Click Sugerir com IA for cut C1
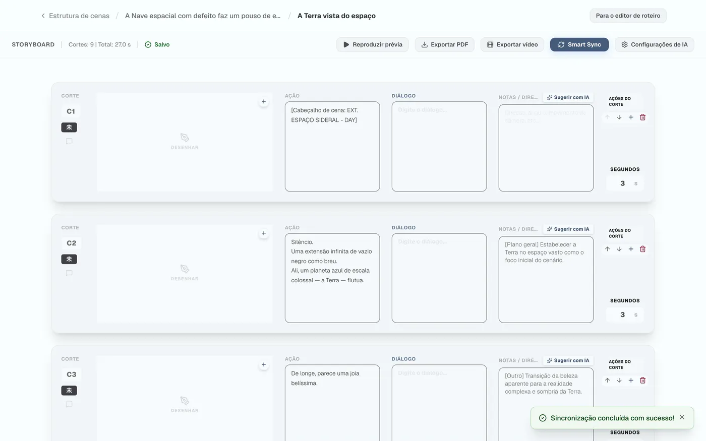706x441 pixels. click(568, 97)
